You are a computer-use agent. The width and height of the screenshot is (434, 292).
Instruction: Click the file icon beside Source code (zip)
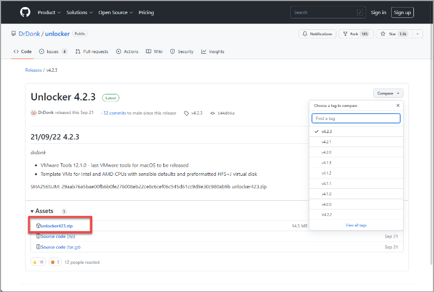tap(39, 236)
